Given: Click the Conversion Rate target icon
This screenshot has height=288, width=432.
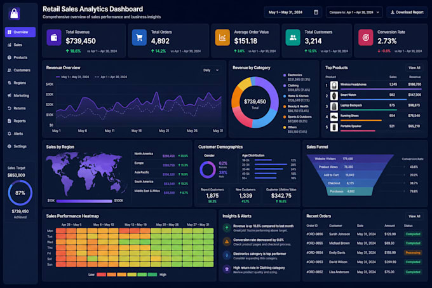Looking at the screenshot, I should [x=365, y=38].
